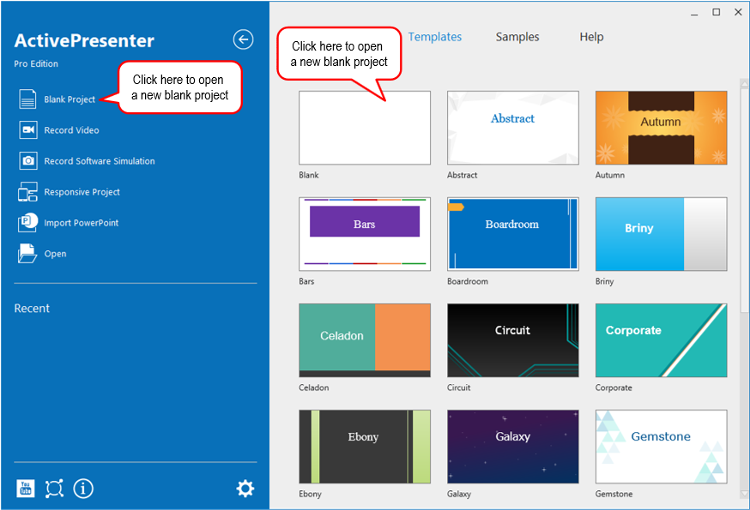The image size is (750, 510).
Task: Open the YouTube channel icon
Action: (x=26, y=489)
